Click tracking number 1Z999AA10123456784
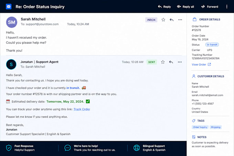Viewport: 234px width, 156px height. click(205, 58)
